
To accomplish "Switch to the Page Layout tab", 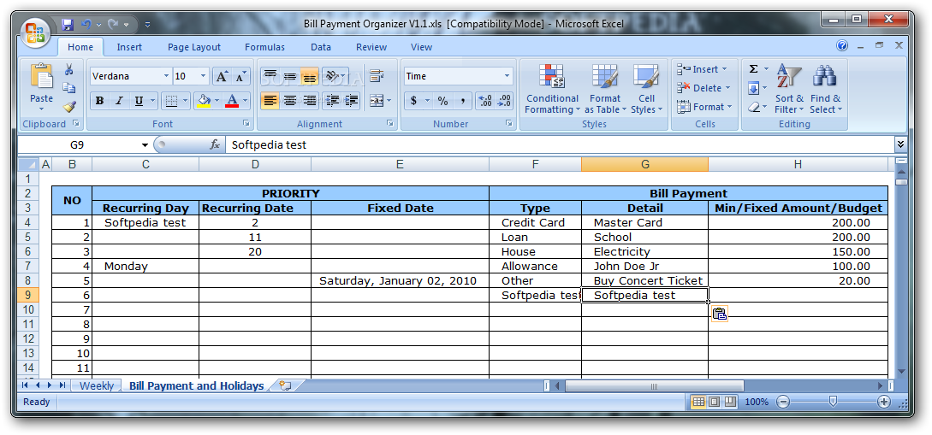I will (x=193, y=47).
